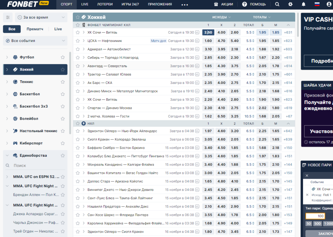Open the Тоталы column dropdown
Viewport: 333px width, 237px height.
click(262, 17)
